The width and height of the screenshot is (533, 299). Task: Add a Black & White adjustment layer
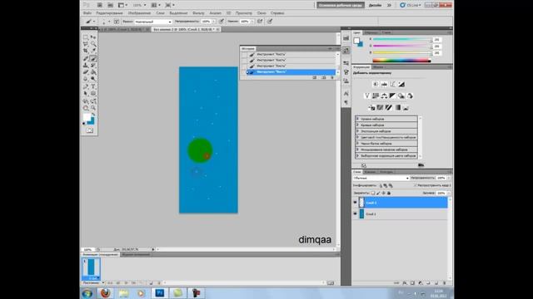click(x=392, y=96)
